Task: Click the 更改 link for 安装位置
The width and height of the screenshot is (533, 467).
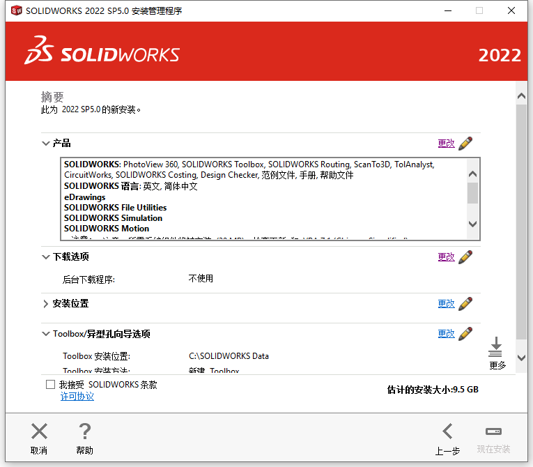Action: [x=447, y=303]
